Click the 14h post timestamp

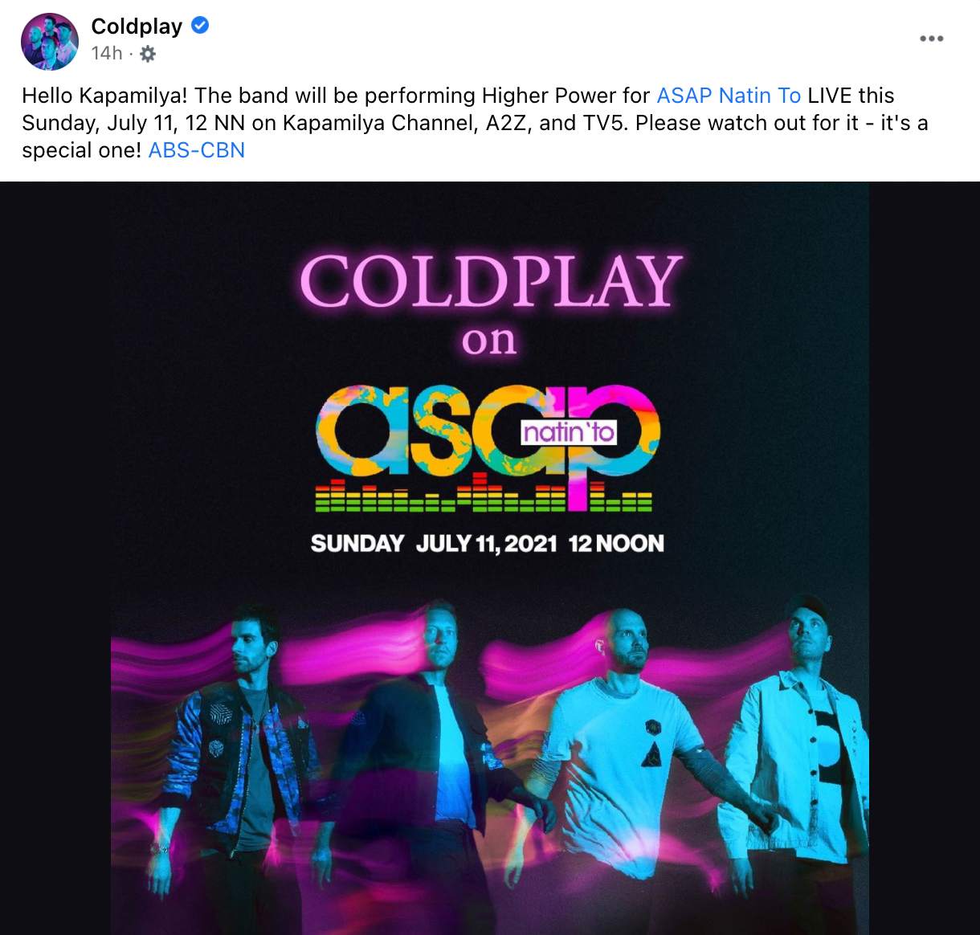[107, 53]
